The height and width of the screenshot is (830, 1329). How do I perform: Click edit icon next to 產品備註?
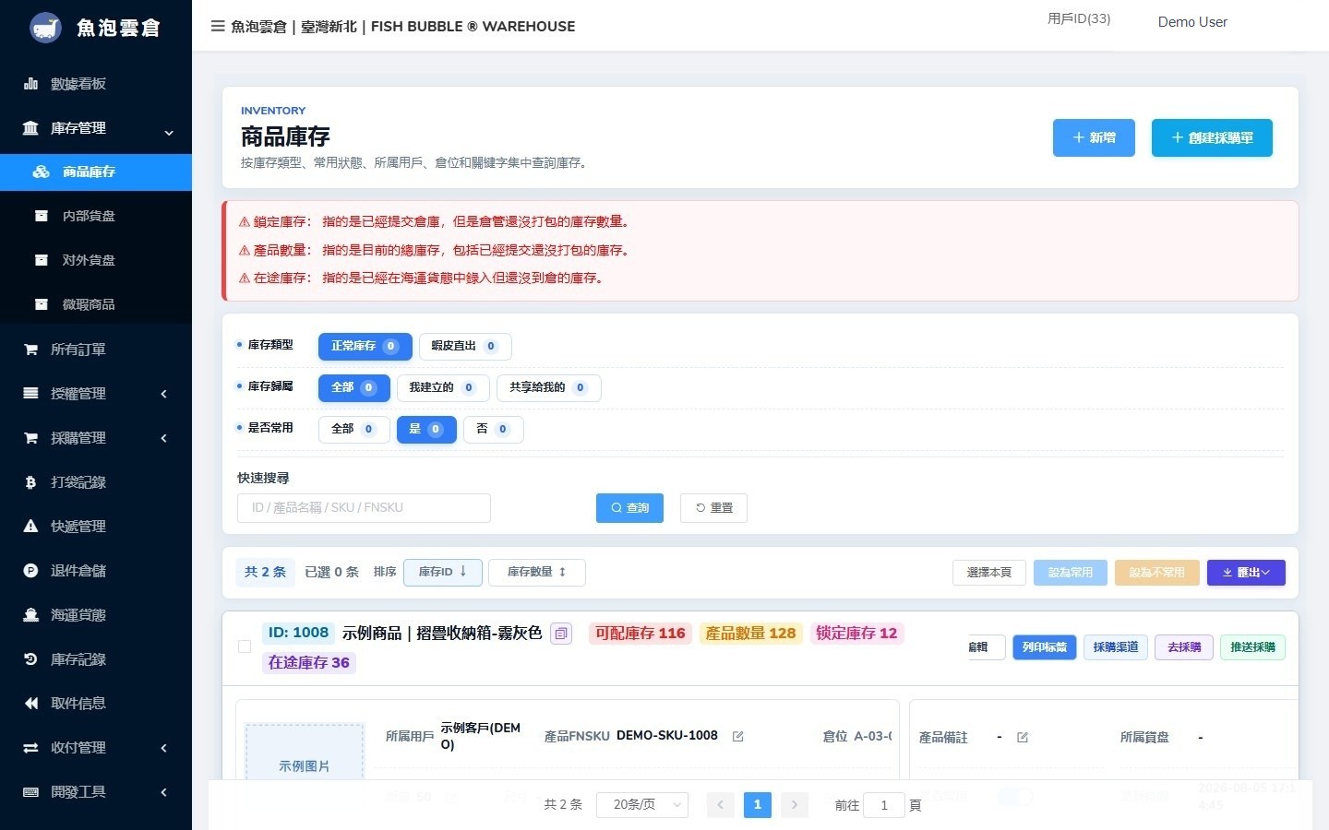point(1023,737)
